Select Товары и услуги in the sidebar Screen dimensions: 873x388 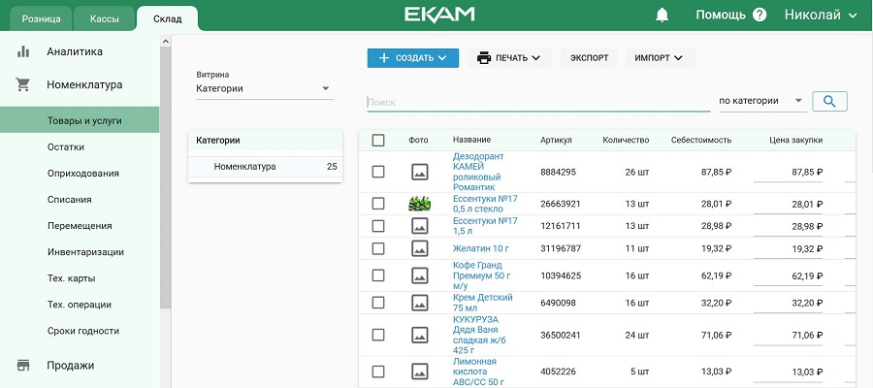point(80,120)
